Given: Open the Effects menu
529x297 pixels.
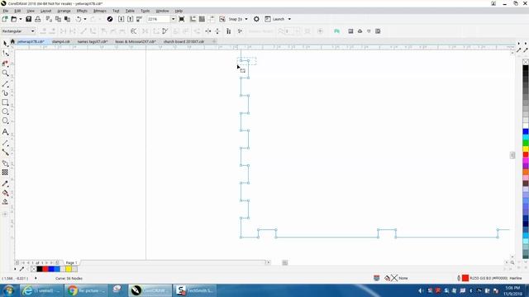Looking at the screenshot, I should (82, 11).
